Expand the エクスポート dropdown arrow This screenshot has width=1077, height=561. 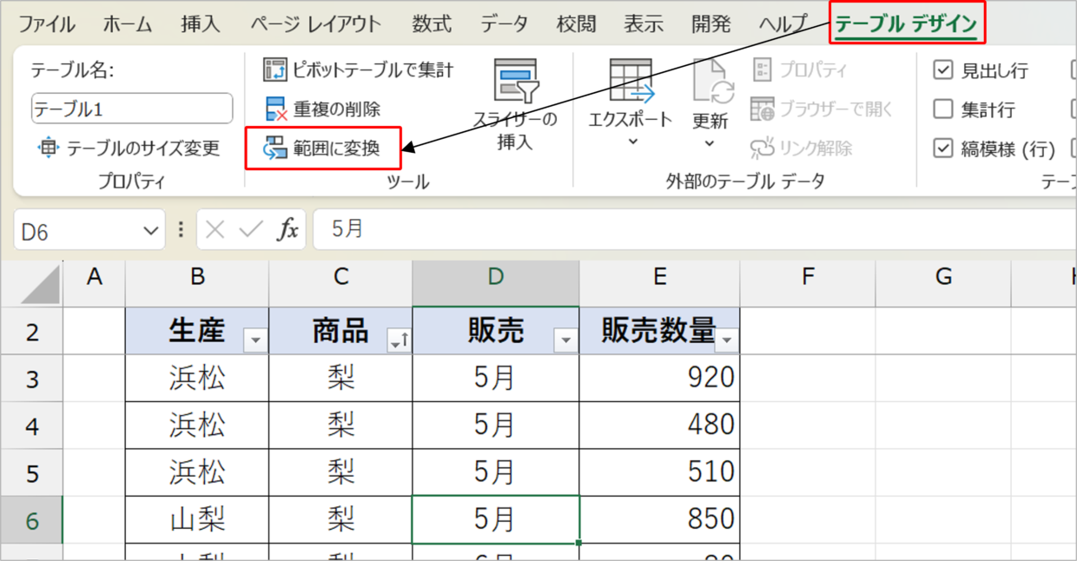click(x=631, y=143)
